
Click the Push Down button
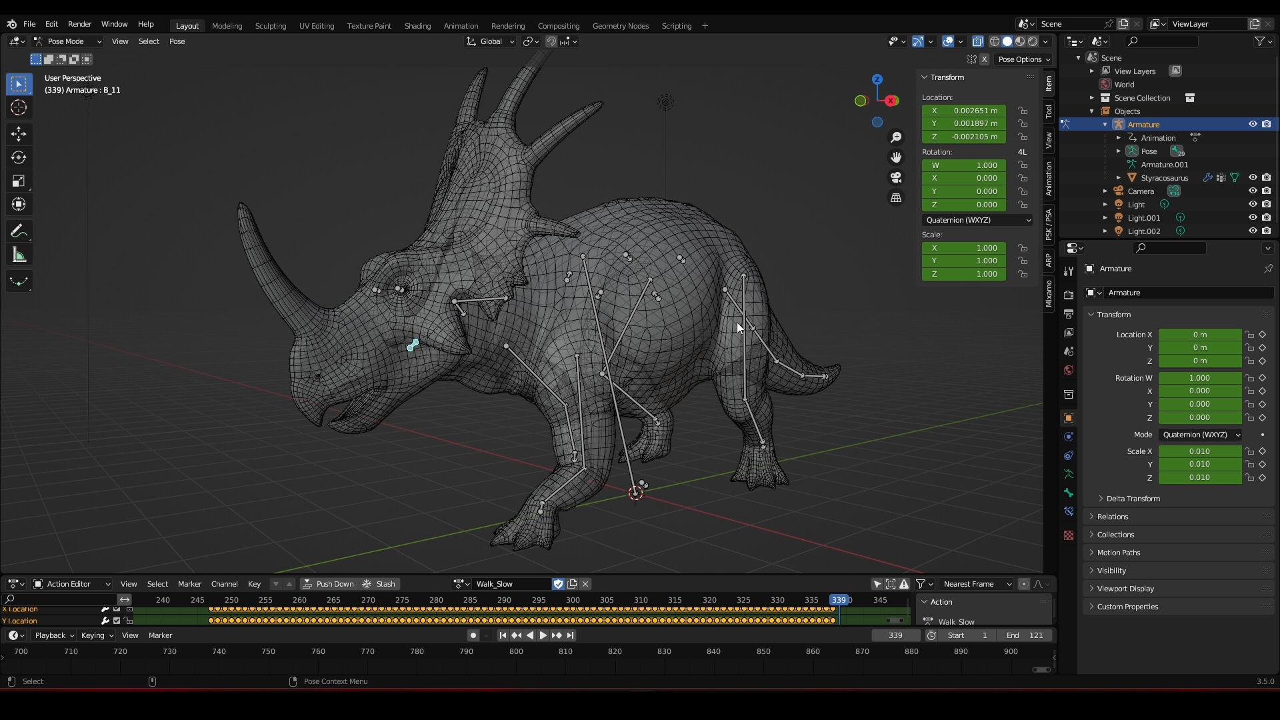pos(329,584)
